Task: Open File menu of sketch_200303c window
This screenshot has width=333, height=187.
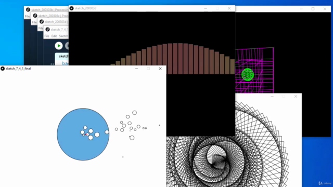Action: [34, 22]
